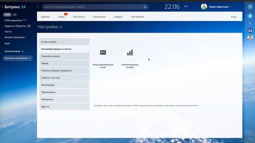Click the flag counter icon beside the clock
Image resolution: width=255 pixels, height=143 pixels.
186,6
